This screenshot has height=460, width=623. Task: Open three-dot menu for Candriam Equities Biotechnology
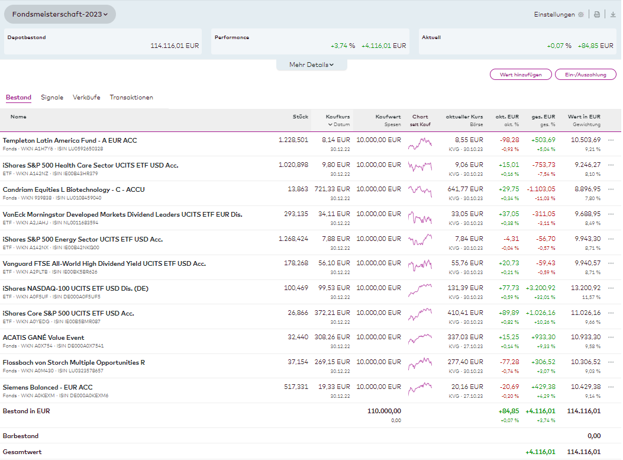pos(611,189)
